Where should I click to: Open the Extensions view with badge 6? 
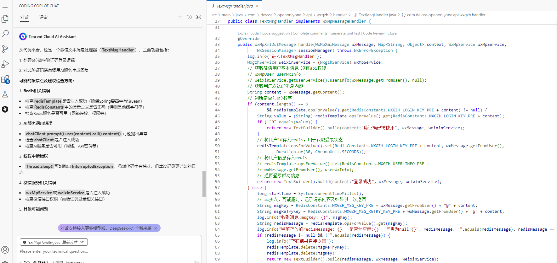click(x=5, y=79)
